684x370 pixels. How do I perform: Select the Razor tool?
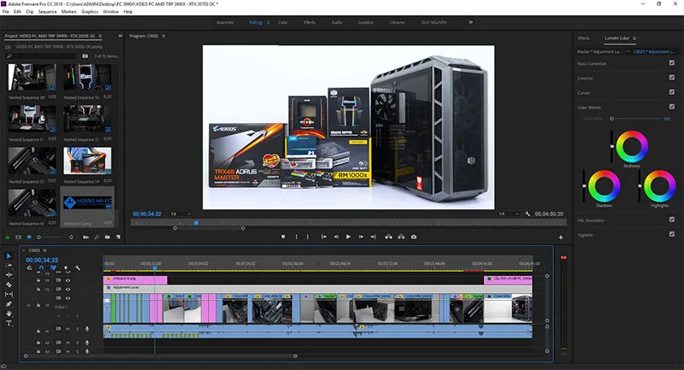(x=9, y=285)
